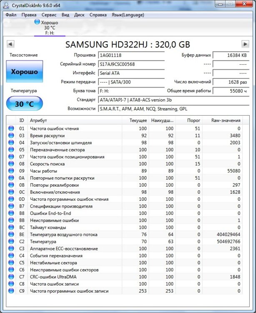
Task: Open the Язык(Language) menu
Action: (x=128, y=15)
